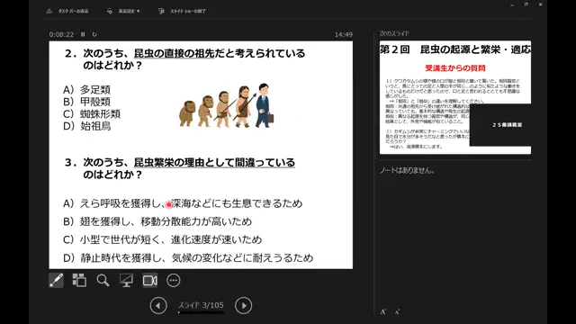Decrease the notes text size

pos(397,312)
